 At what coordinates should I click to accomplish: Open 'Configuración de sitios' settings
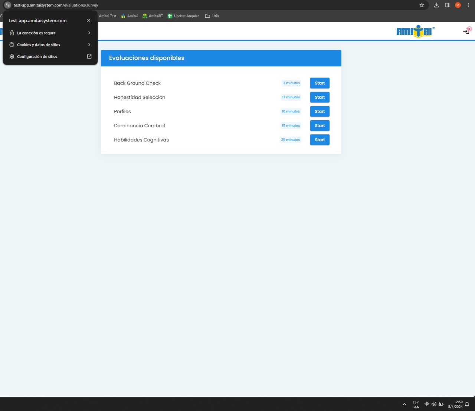point(50,57)
